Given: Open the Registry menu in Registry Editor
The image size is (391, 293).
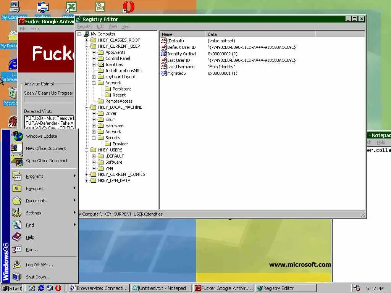Looking at the screenshot, I should tap(84, 26).
